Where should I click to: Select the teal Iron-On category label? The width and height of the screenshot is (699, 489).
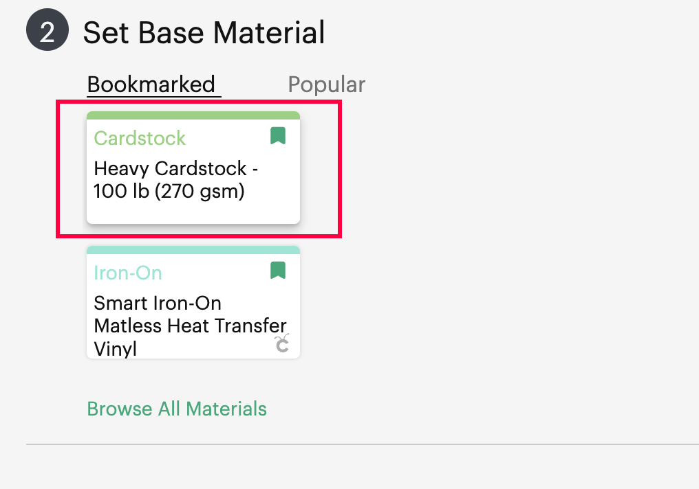(128, 273)
